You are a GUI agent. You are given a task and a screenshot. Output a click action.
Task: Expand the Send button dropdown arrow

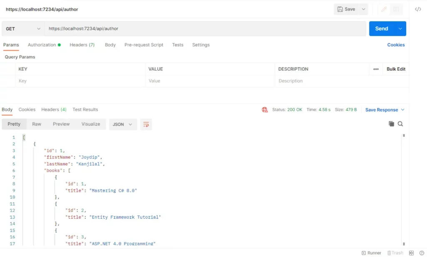[400, 29]
